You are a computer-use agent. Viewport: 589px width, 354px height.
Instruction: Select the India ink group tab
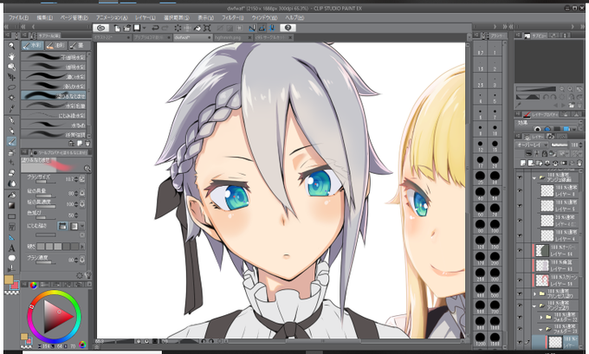79,45
